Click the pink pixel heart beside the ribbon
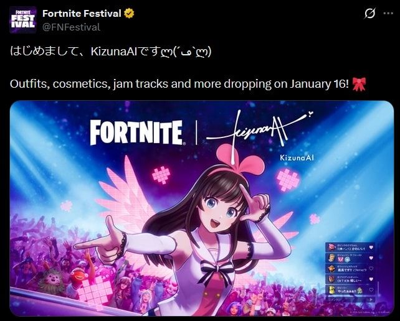Screen dimensions: 400x321 [288, 180]
